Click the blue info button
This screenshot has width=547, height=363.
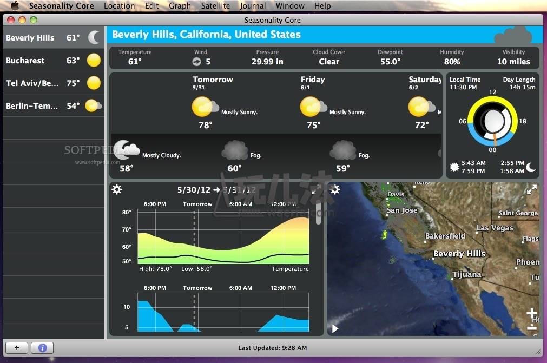(x=42, y=348)
